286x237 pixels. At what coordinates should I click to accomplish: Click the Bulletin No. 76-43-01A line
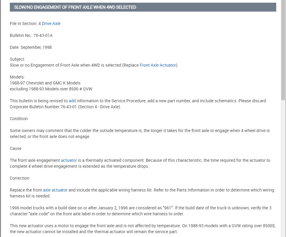(x=31, y=35)
